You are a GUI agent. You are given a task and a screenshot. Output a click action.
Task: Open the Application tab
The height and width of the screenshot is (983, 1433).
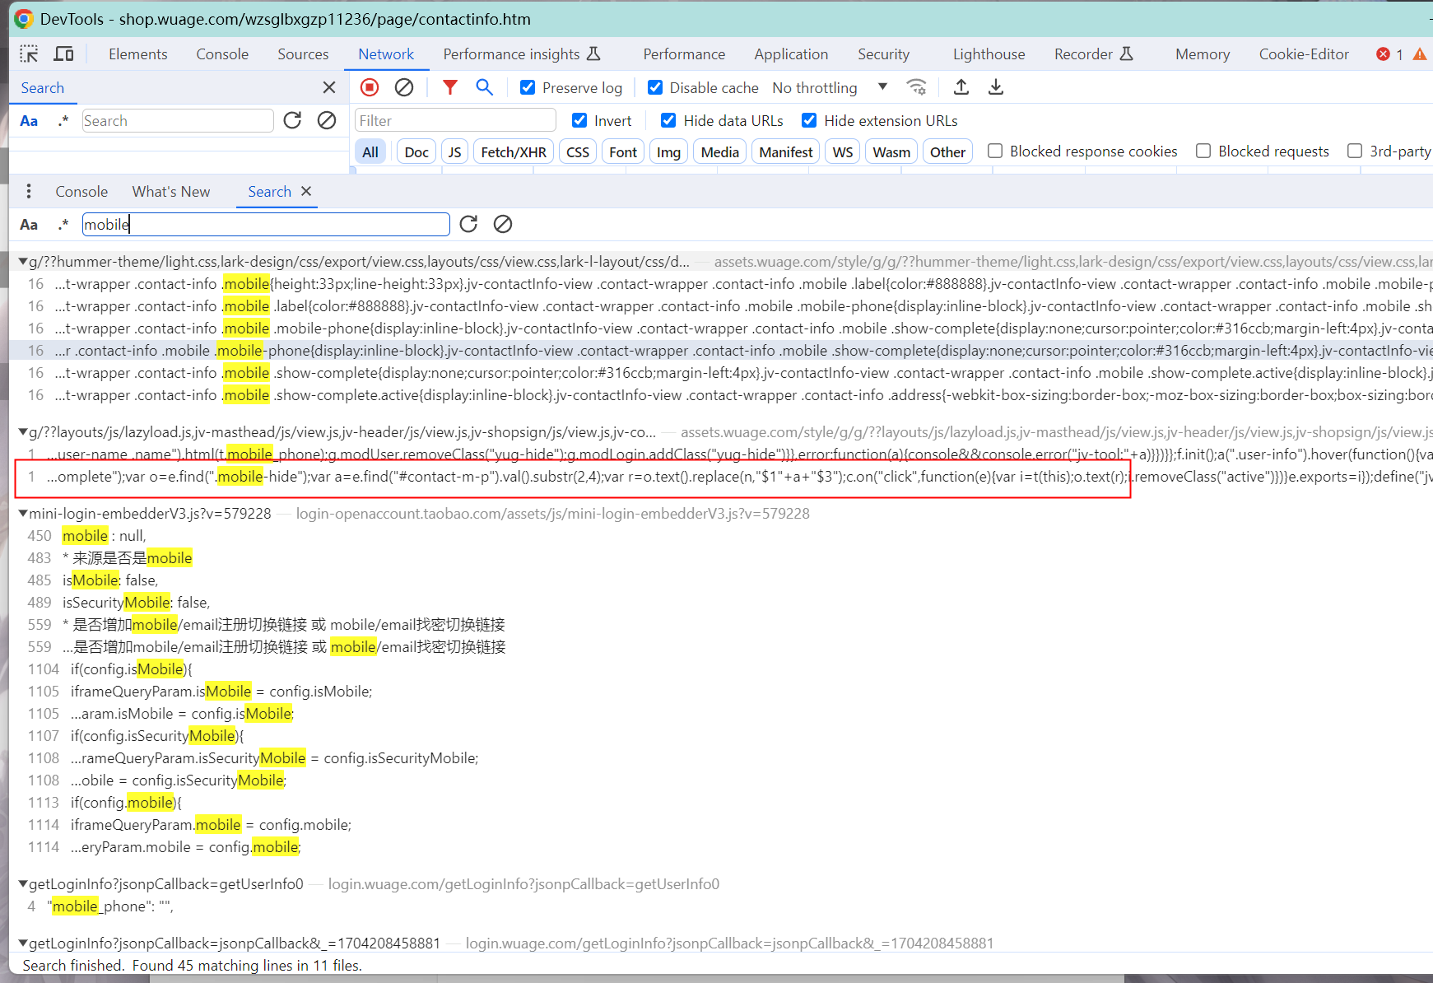tap(791, 54)
